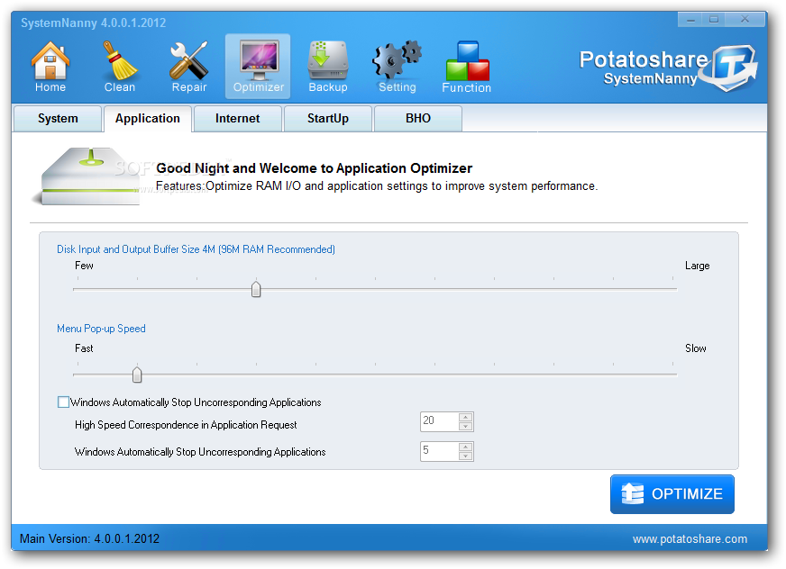Click the input field showing 5
Image resolution: width=786 pixels, height=569 pixels.
point(440,451)
